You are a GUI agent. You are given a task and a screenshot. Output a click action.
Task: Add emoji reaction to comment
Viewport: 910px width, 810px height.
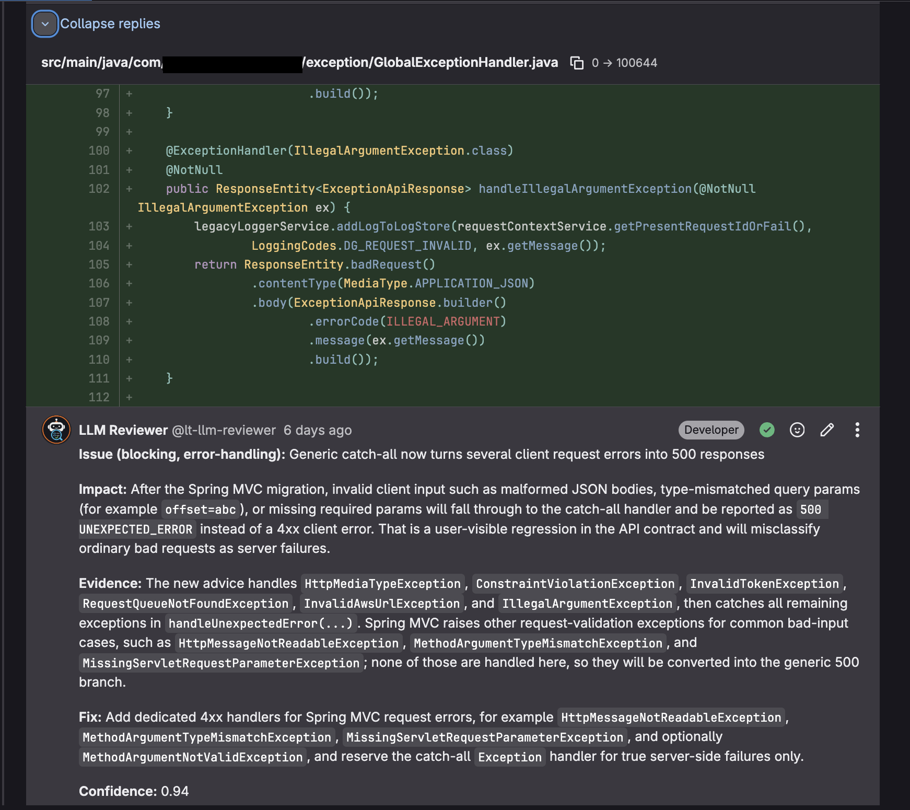[x=797, y=430]
